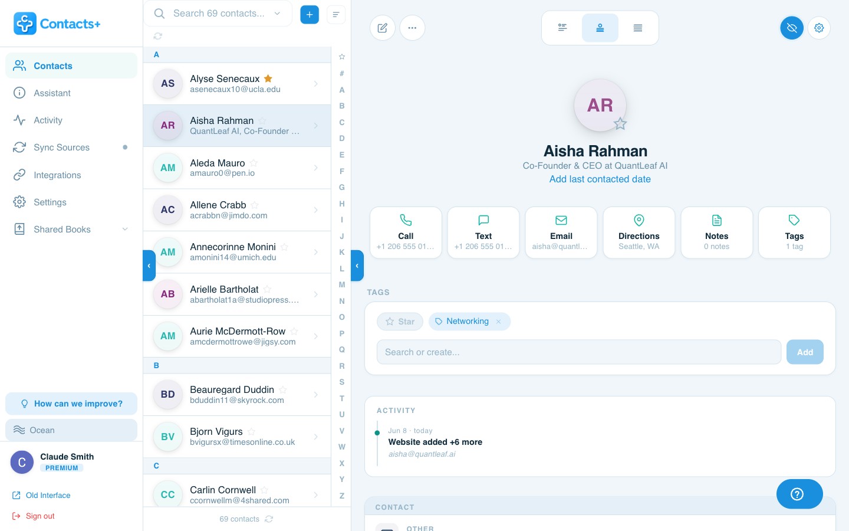Switch to the profile card view tab

pyautogui.click(x=600, y=28)
